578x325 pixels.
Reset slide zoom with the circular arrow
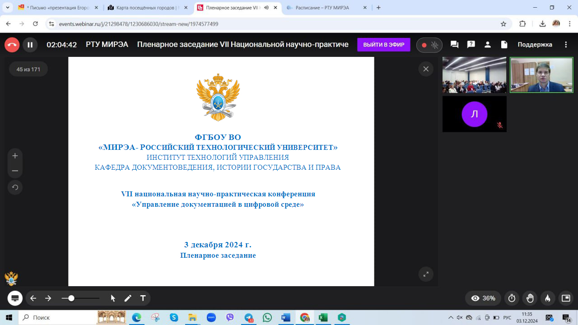click(x=15, y=187)
